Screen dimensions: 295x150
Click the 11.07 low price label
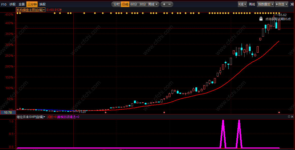(82, 112)
